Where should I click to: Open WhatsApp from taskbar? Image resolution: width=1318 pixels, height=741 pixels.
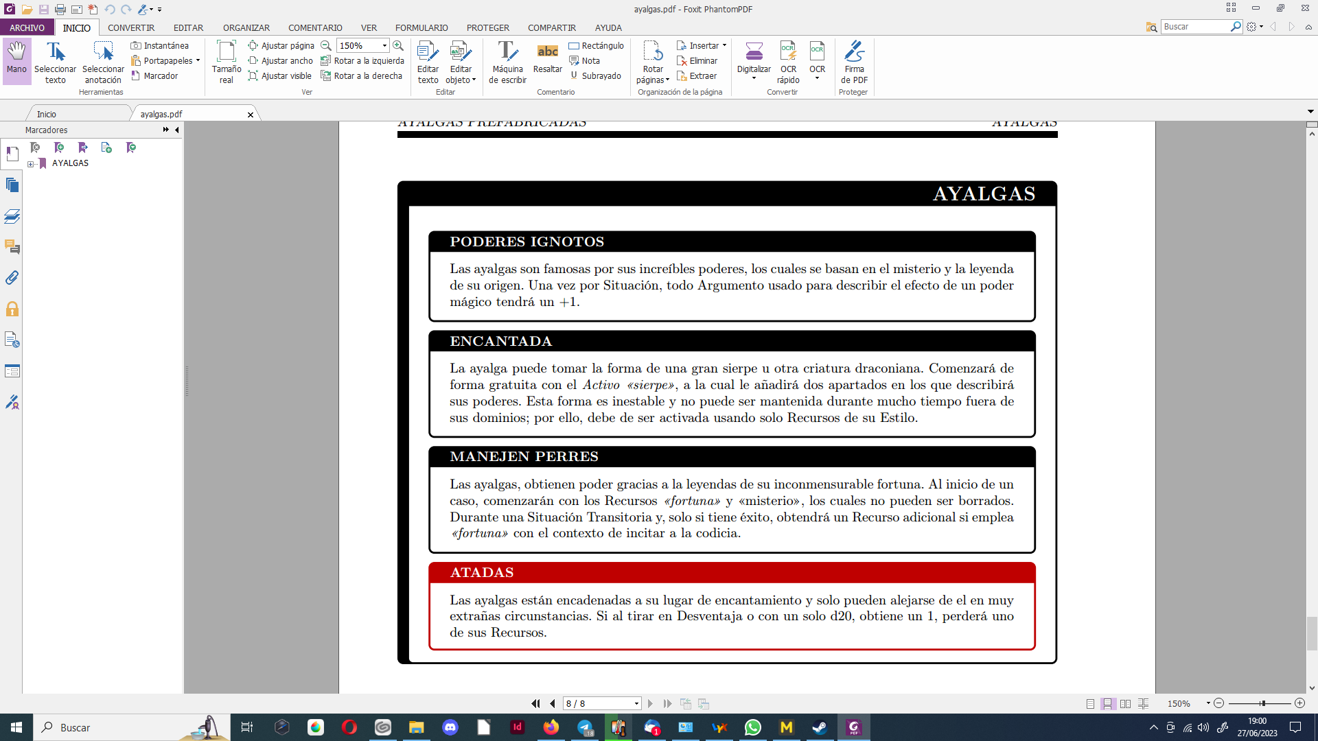pyautogui.click(x=753, y=727)
